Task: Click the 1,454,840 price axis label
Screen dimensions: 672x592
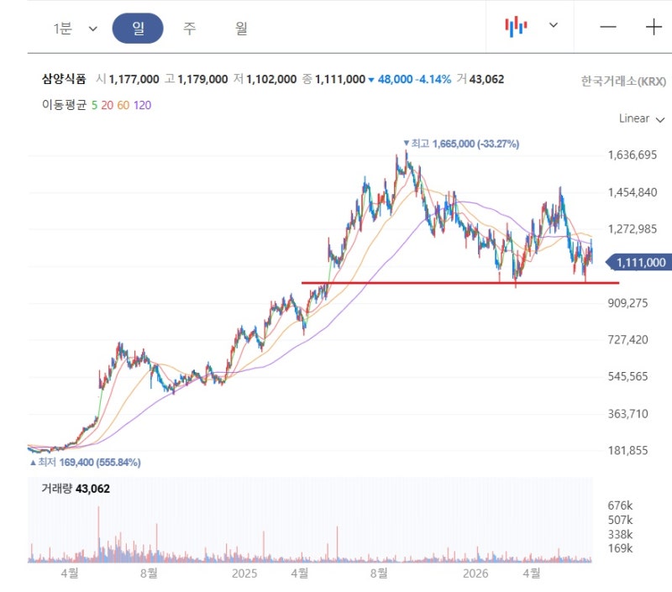Action: pos(633,192)
